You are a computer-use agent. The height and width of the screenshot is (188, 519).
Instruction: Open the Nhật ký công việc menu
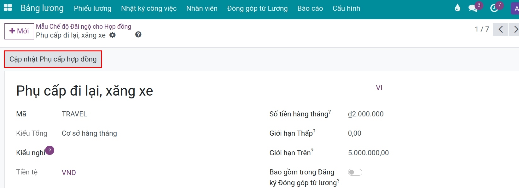(149, 9)
